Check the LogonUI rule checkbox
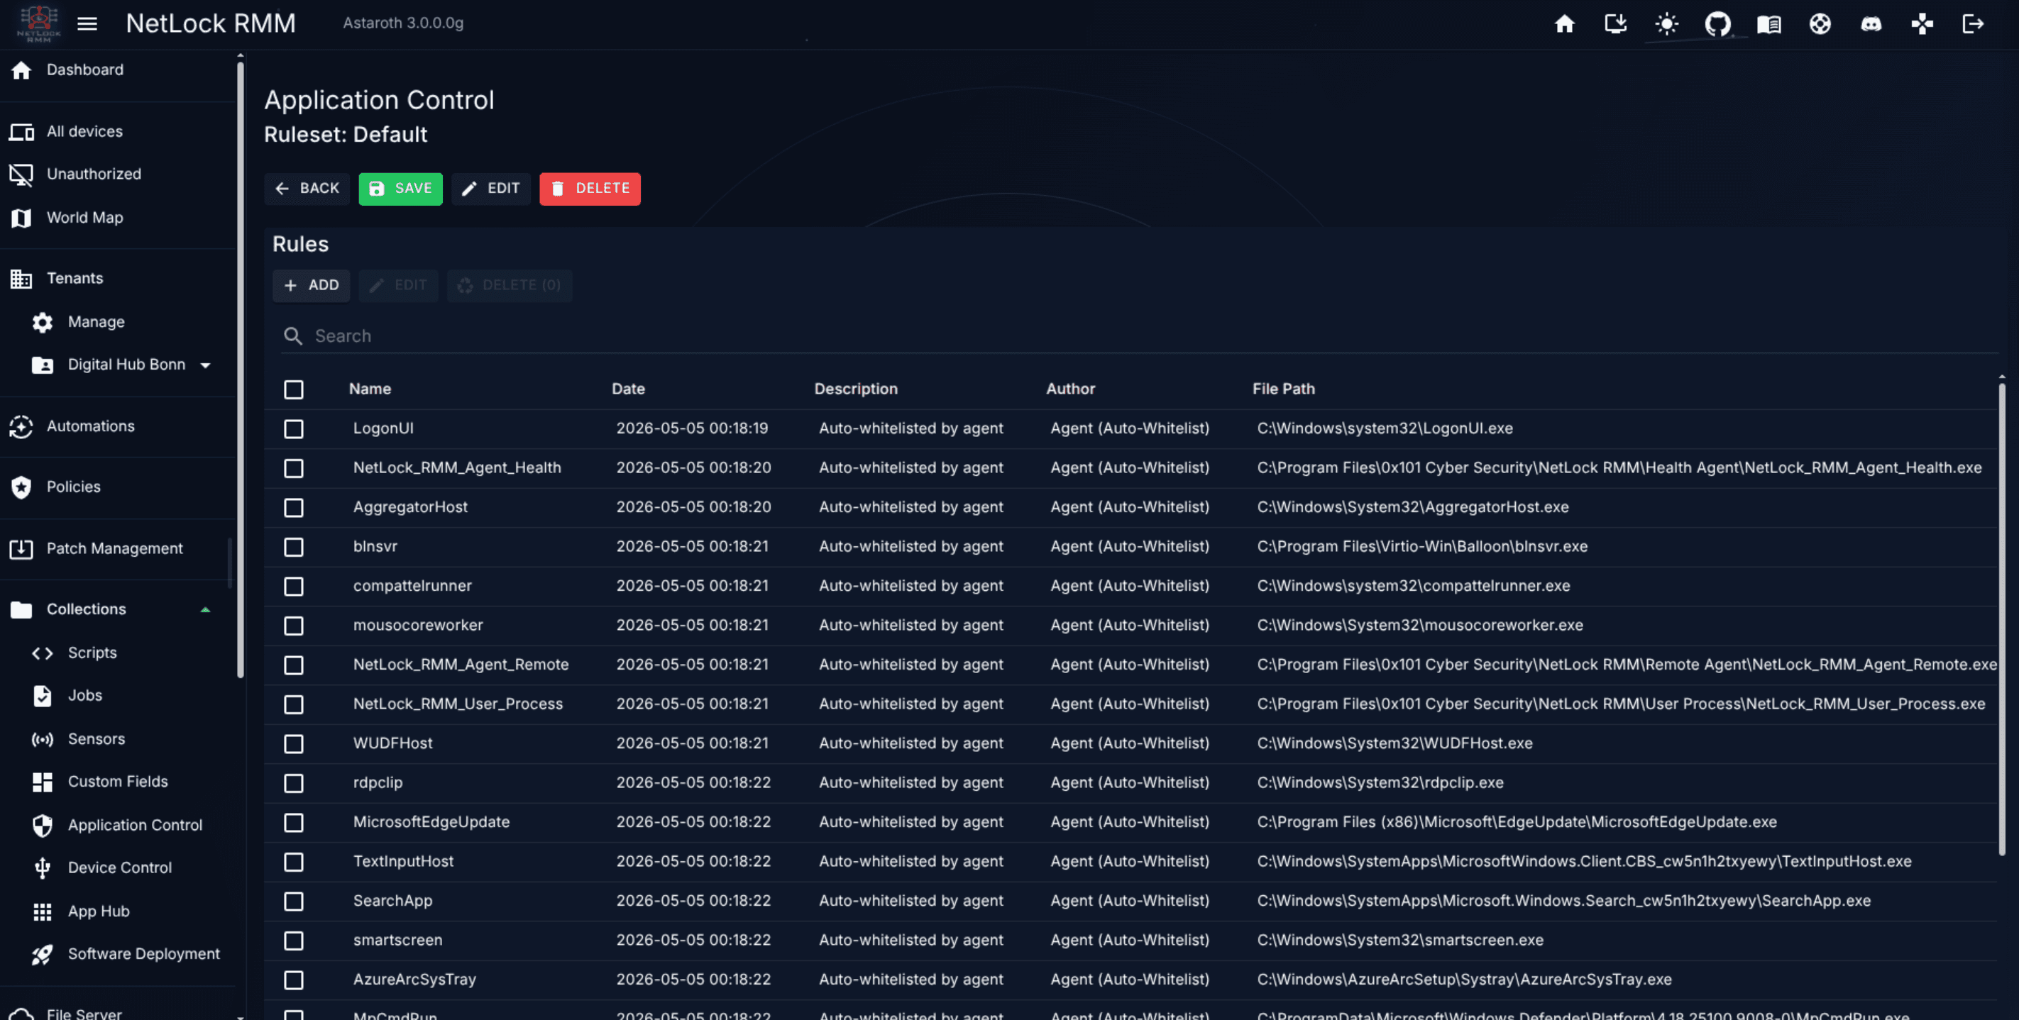Image resolution: width=2019 pixels, height=1020 pixels. point(293,428)
